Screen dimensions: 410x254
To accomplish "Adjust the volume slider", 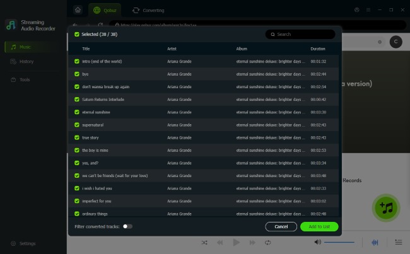I will [339, 242].
